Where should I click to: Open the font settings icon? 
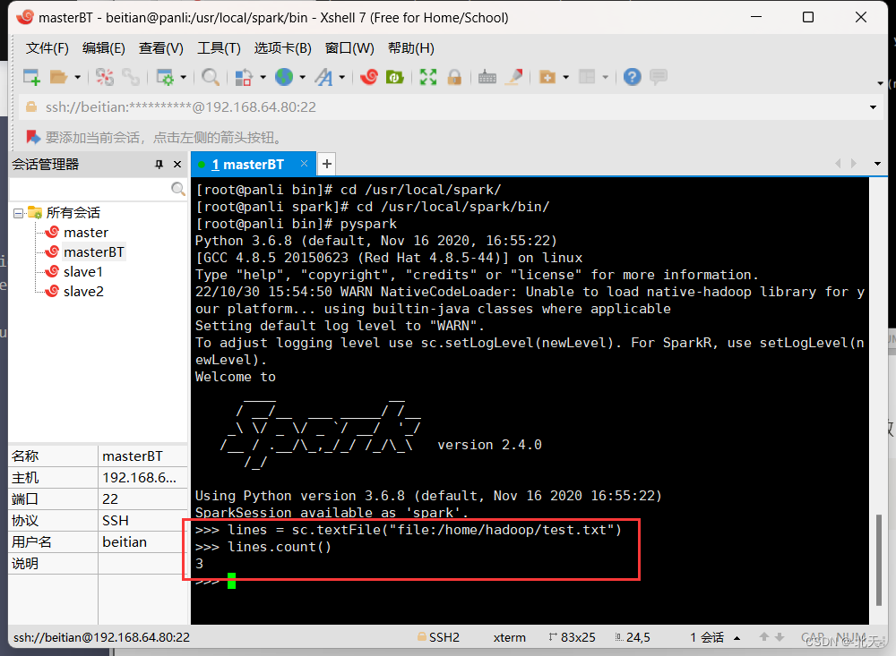tap(323, 76)
